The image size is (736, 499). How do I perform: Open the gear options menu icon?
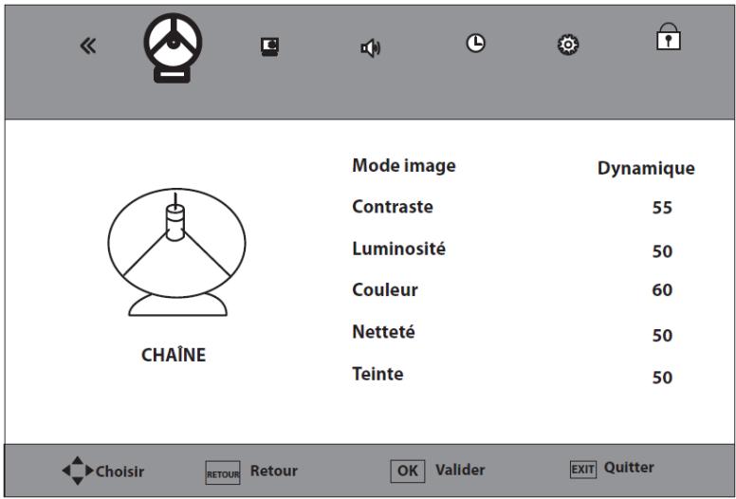568,45
